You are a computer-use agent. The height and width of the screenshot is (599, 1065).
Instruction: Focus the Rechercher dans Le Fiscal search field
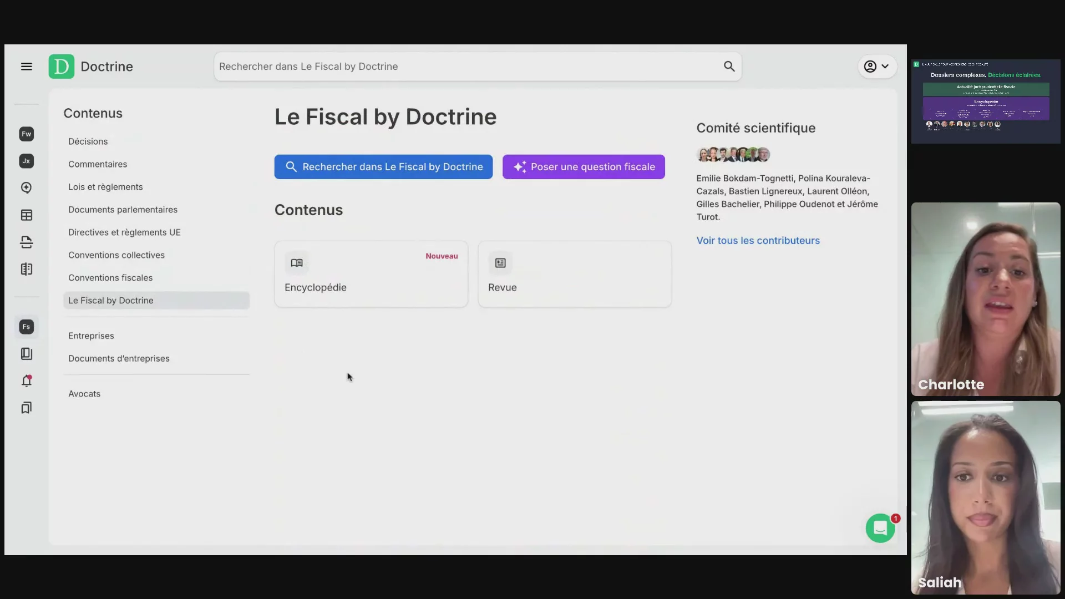478,67
